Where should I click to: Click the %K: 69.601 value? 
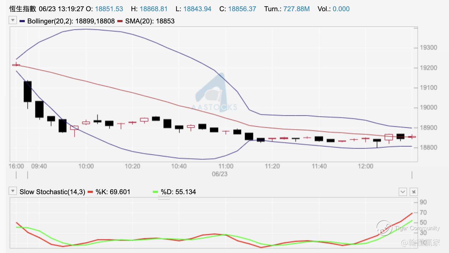click(x=113, y=192)
